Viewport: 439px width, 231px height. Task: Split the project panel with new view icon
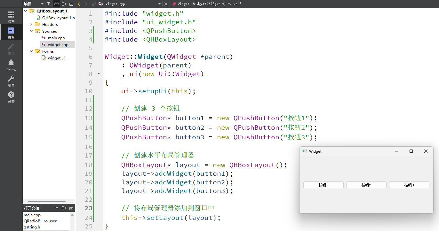pos(63,4)
